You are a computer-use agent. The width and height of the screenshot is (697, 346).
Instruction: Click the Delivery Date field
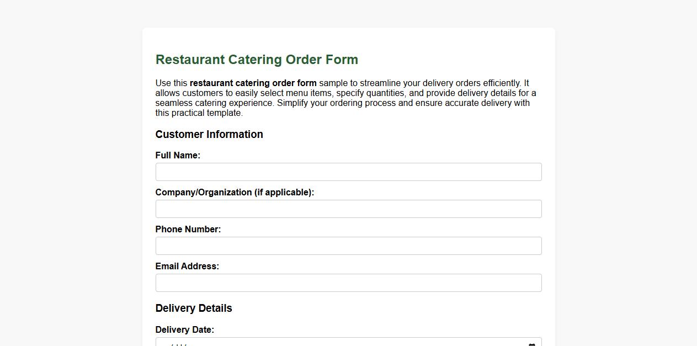tap(331, 343)
